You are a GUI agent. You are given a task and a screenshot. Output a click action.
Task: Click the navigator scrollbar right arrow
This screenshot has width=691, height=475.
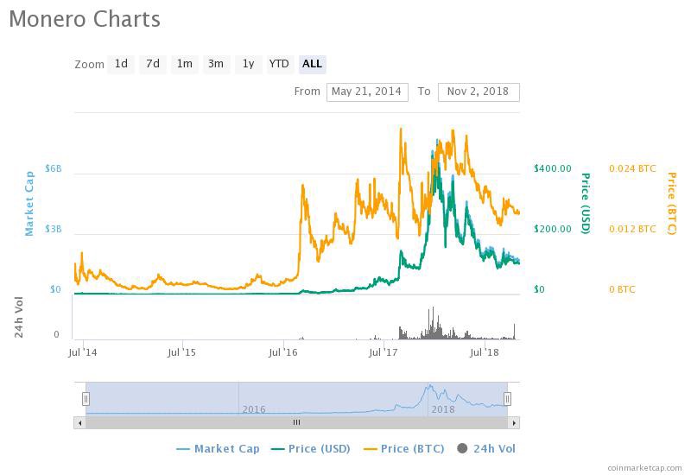pos(514,422)
